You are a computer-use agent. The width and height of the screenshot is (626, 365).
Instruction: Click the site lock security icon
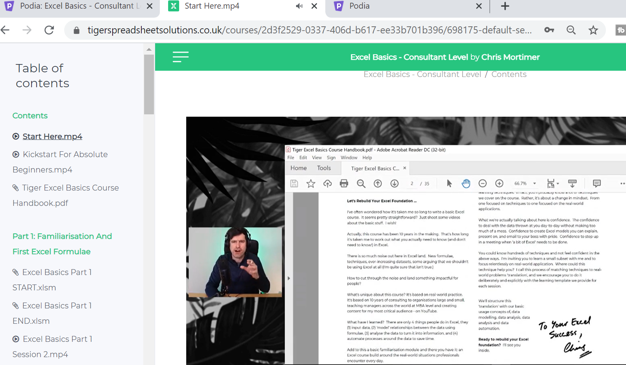point(77,30)
